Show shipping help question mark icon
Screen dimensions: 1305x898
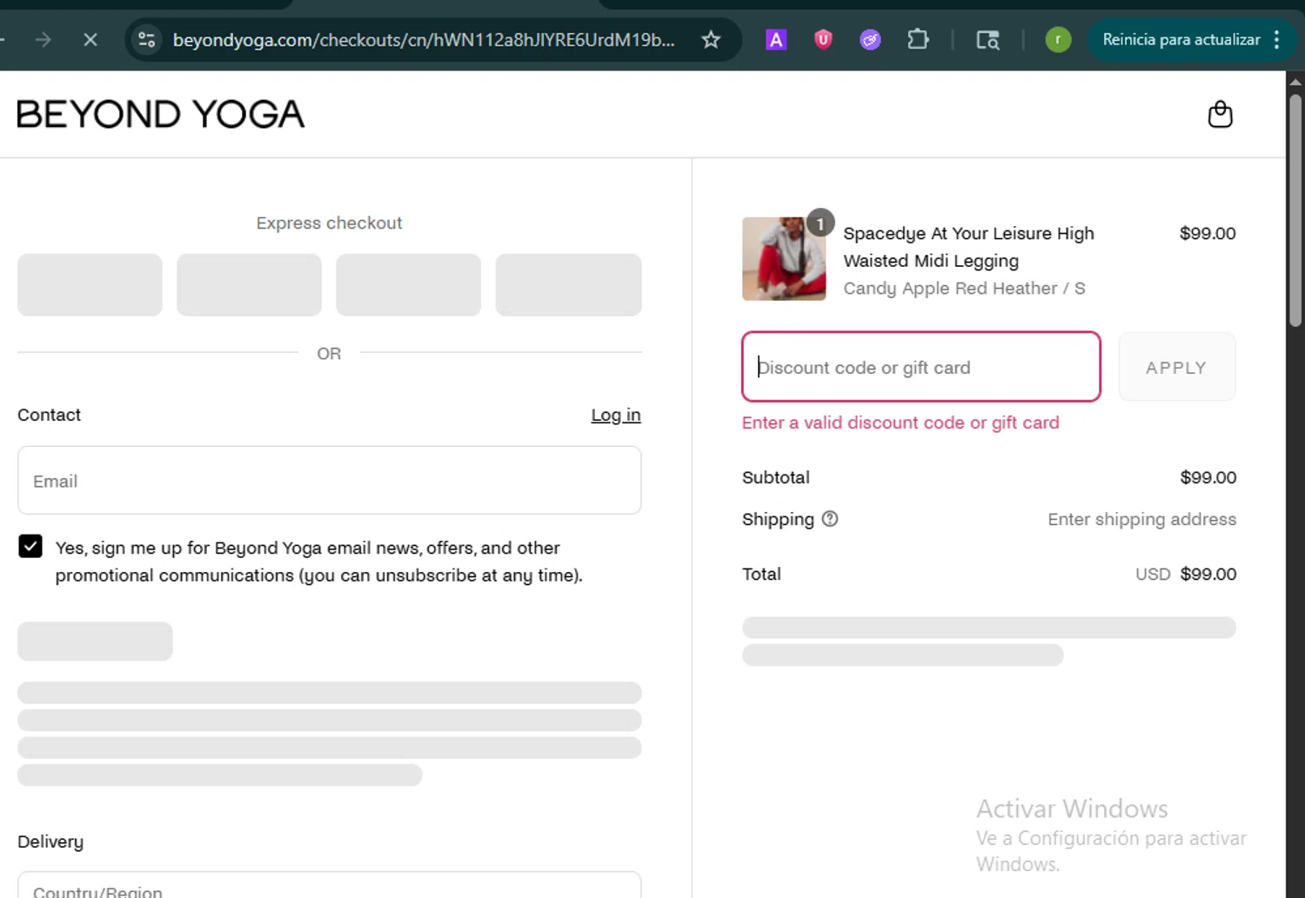[830, 519]
